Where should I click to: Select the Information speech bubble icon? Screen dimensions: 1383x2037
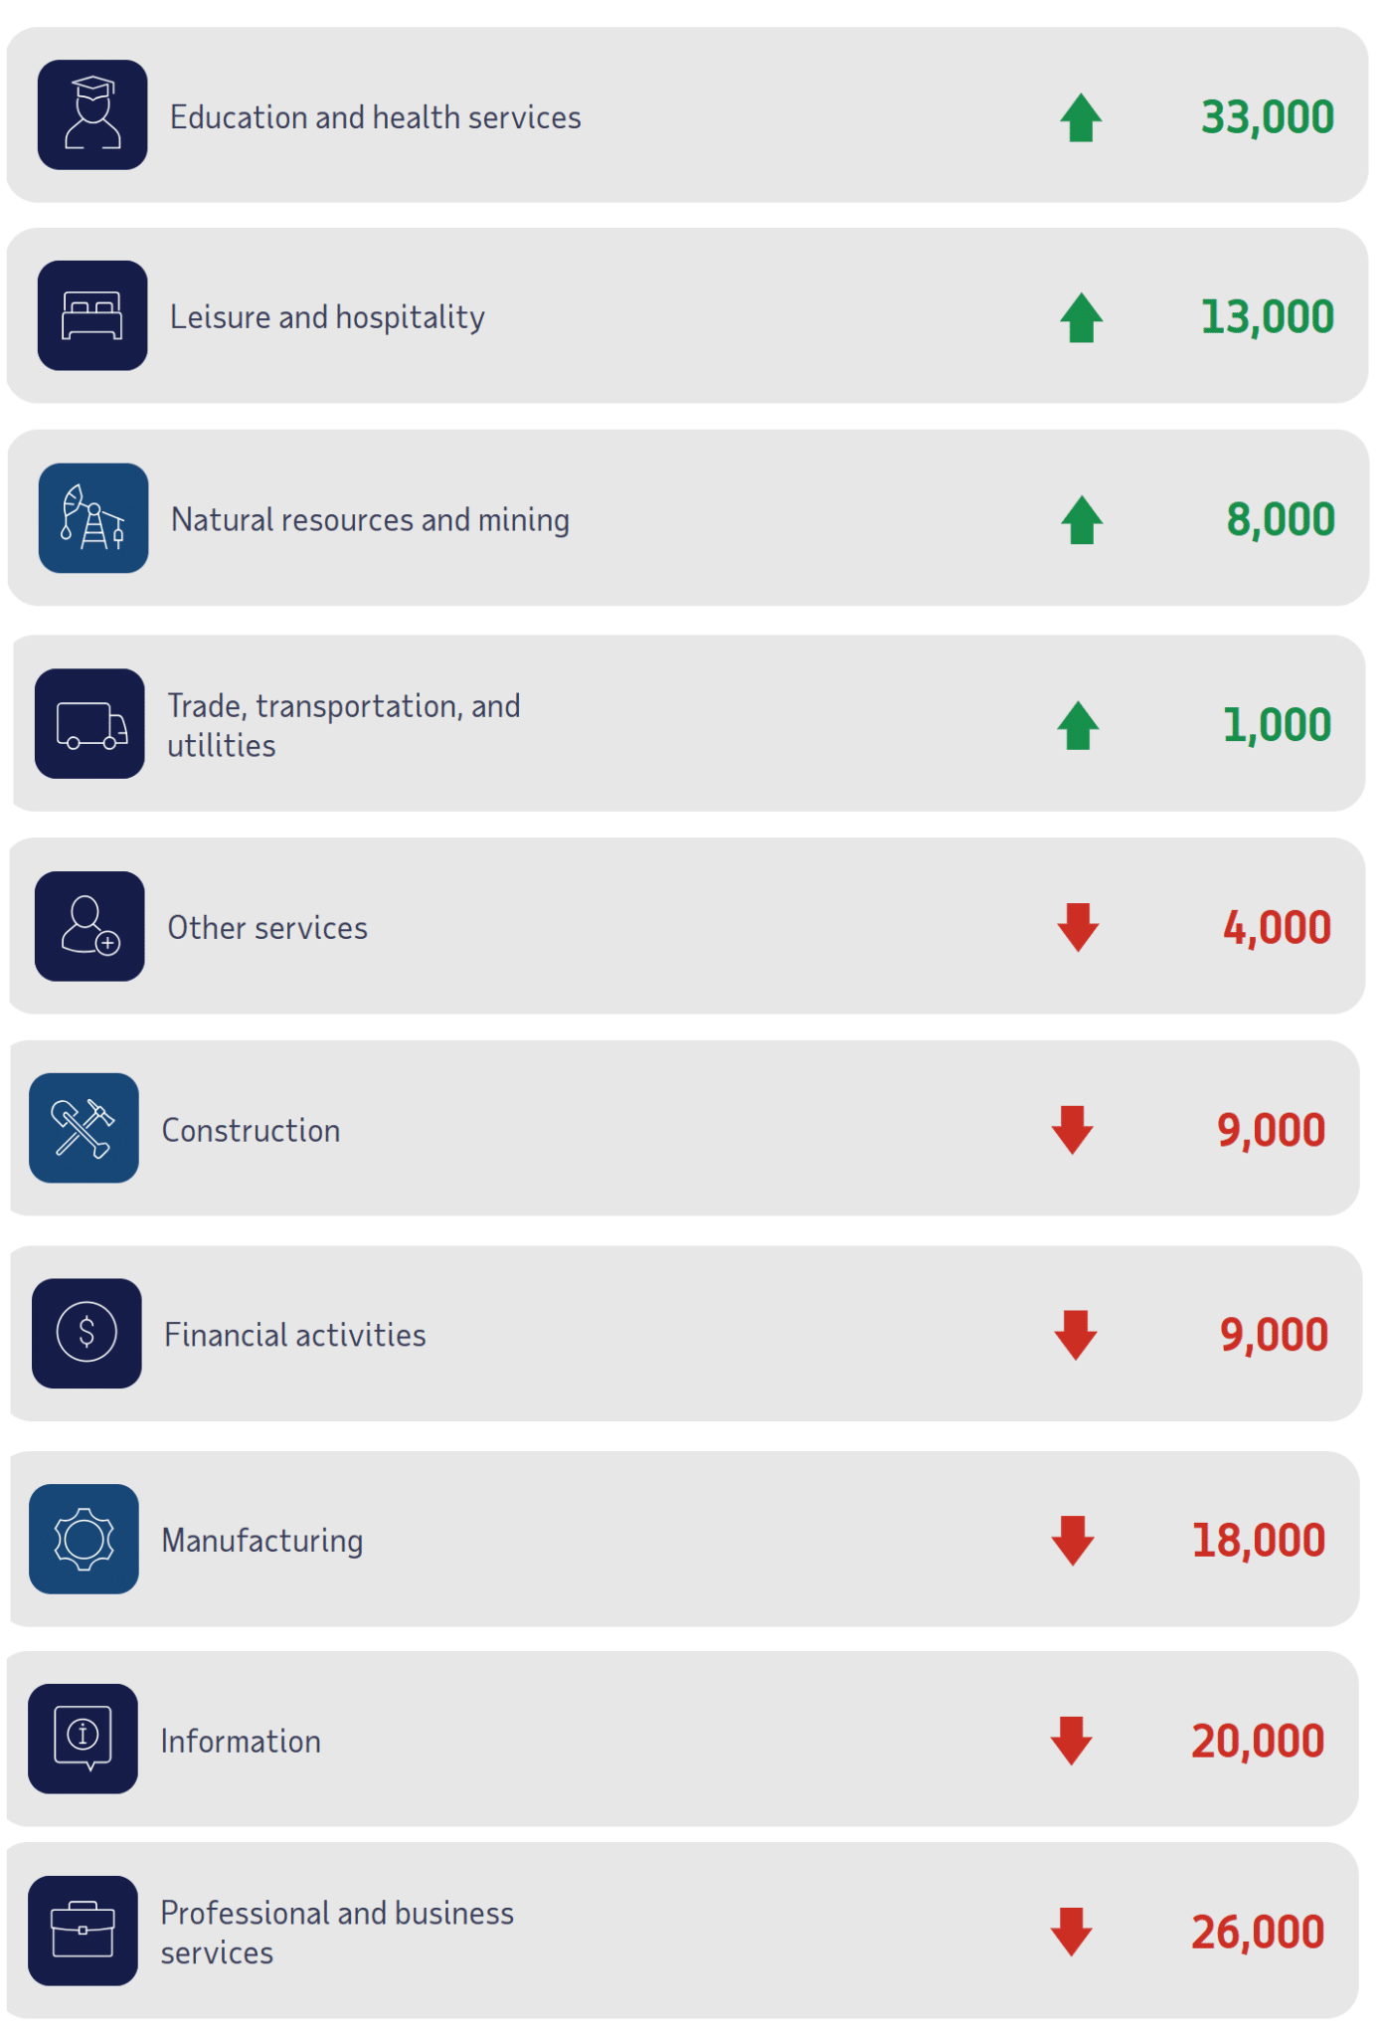tap(83, 1740)
